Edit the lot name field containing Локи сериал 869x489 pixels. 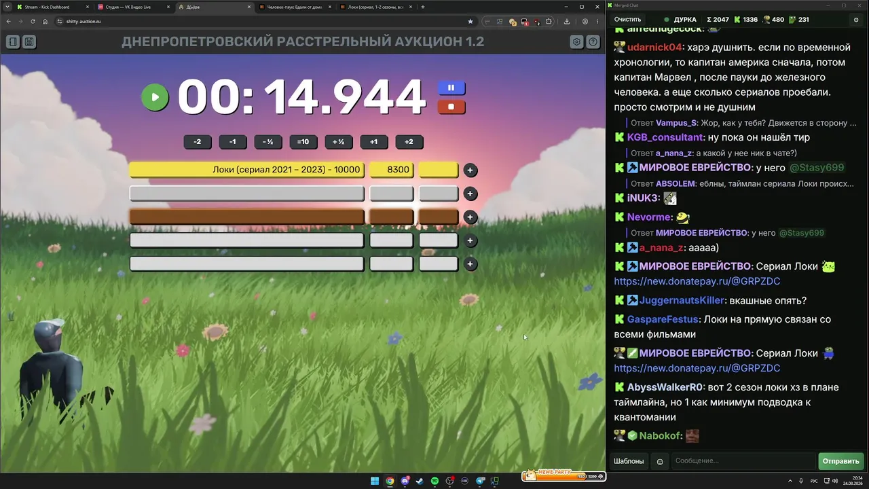click(x=247, y=170)
